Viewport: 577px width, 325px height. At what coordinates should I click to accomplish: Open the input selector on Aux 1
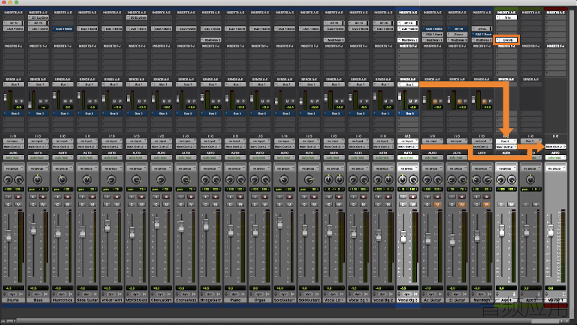(x=506, y=141)
